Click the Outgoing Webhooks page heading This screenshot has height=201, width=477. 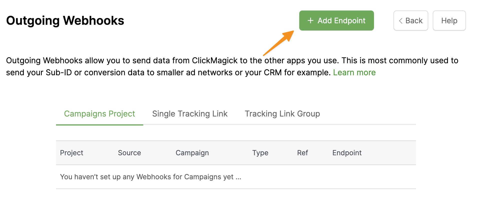(65, 20)
